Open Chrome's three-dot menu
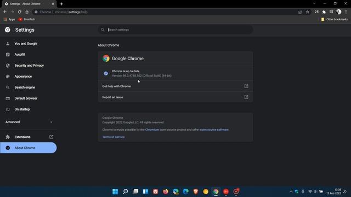The height and width of the screenshot is (197, 351). (346, 12)
